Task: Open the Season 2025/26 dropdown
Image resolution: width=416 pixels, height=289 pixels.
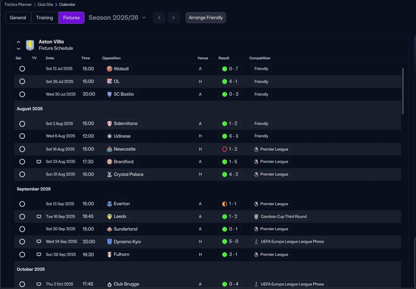Action: [117, 18]
